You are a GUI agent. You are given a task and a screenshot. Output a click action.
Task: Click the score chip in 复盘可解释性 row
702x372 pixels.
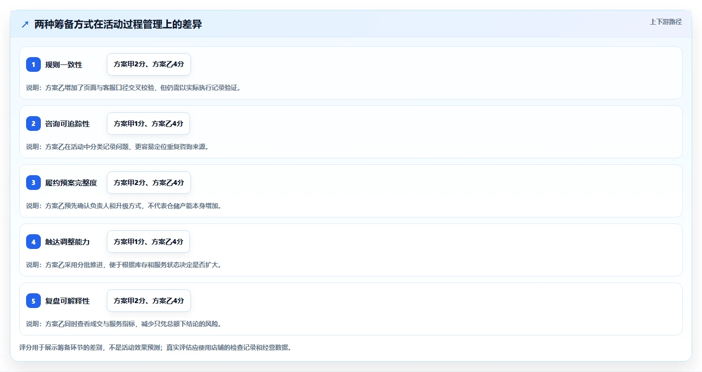[149, 301]
